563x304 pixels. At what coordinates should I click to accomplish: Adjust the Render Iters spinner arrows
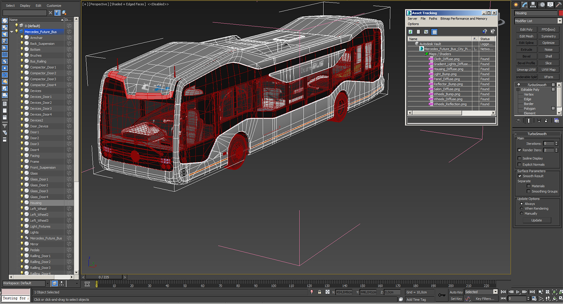tap(557, 150)
